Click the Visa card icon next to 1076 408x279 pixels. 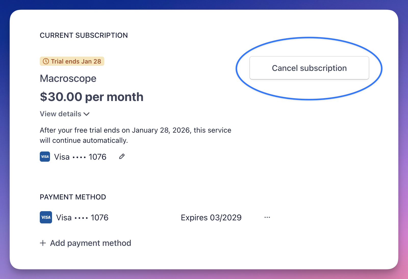[x=45, y=157]
